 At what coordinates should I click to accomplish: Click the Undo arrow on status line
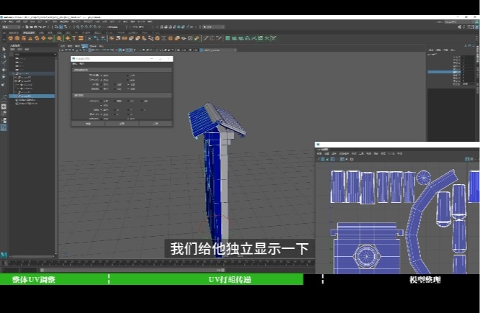click(40, 27)
